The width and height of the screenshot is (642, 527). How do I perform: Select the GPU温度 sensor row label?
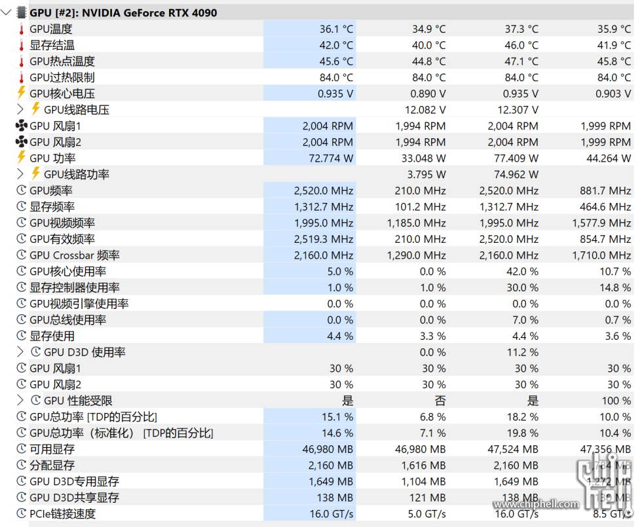click(51, 29)
